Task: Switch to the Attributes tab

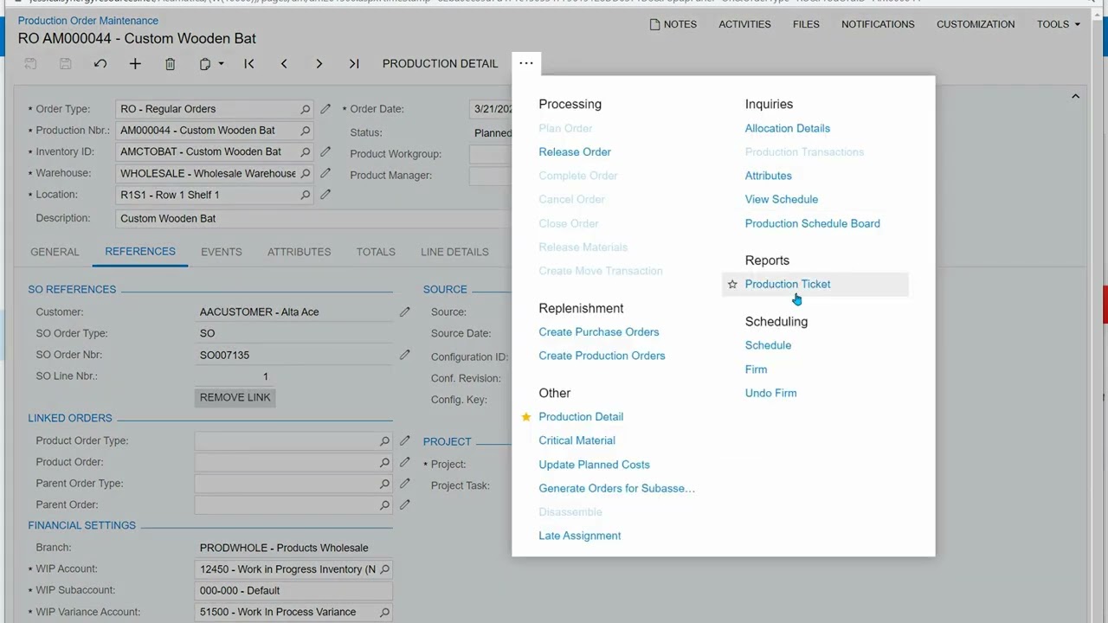Action: [x=299, y=252]
